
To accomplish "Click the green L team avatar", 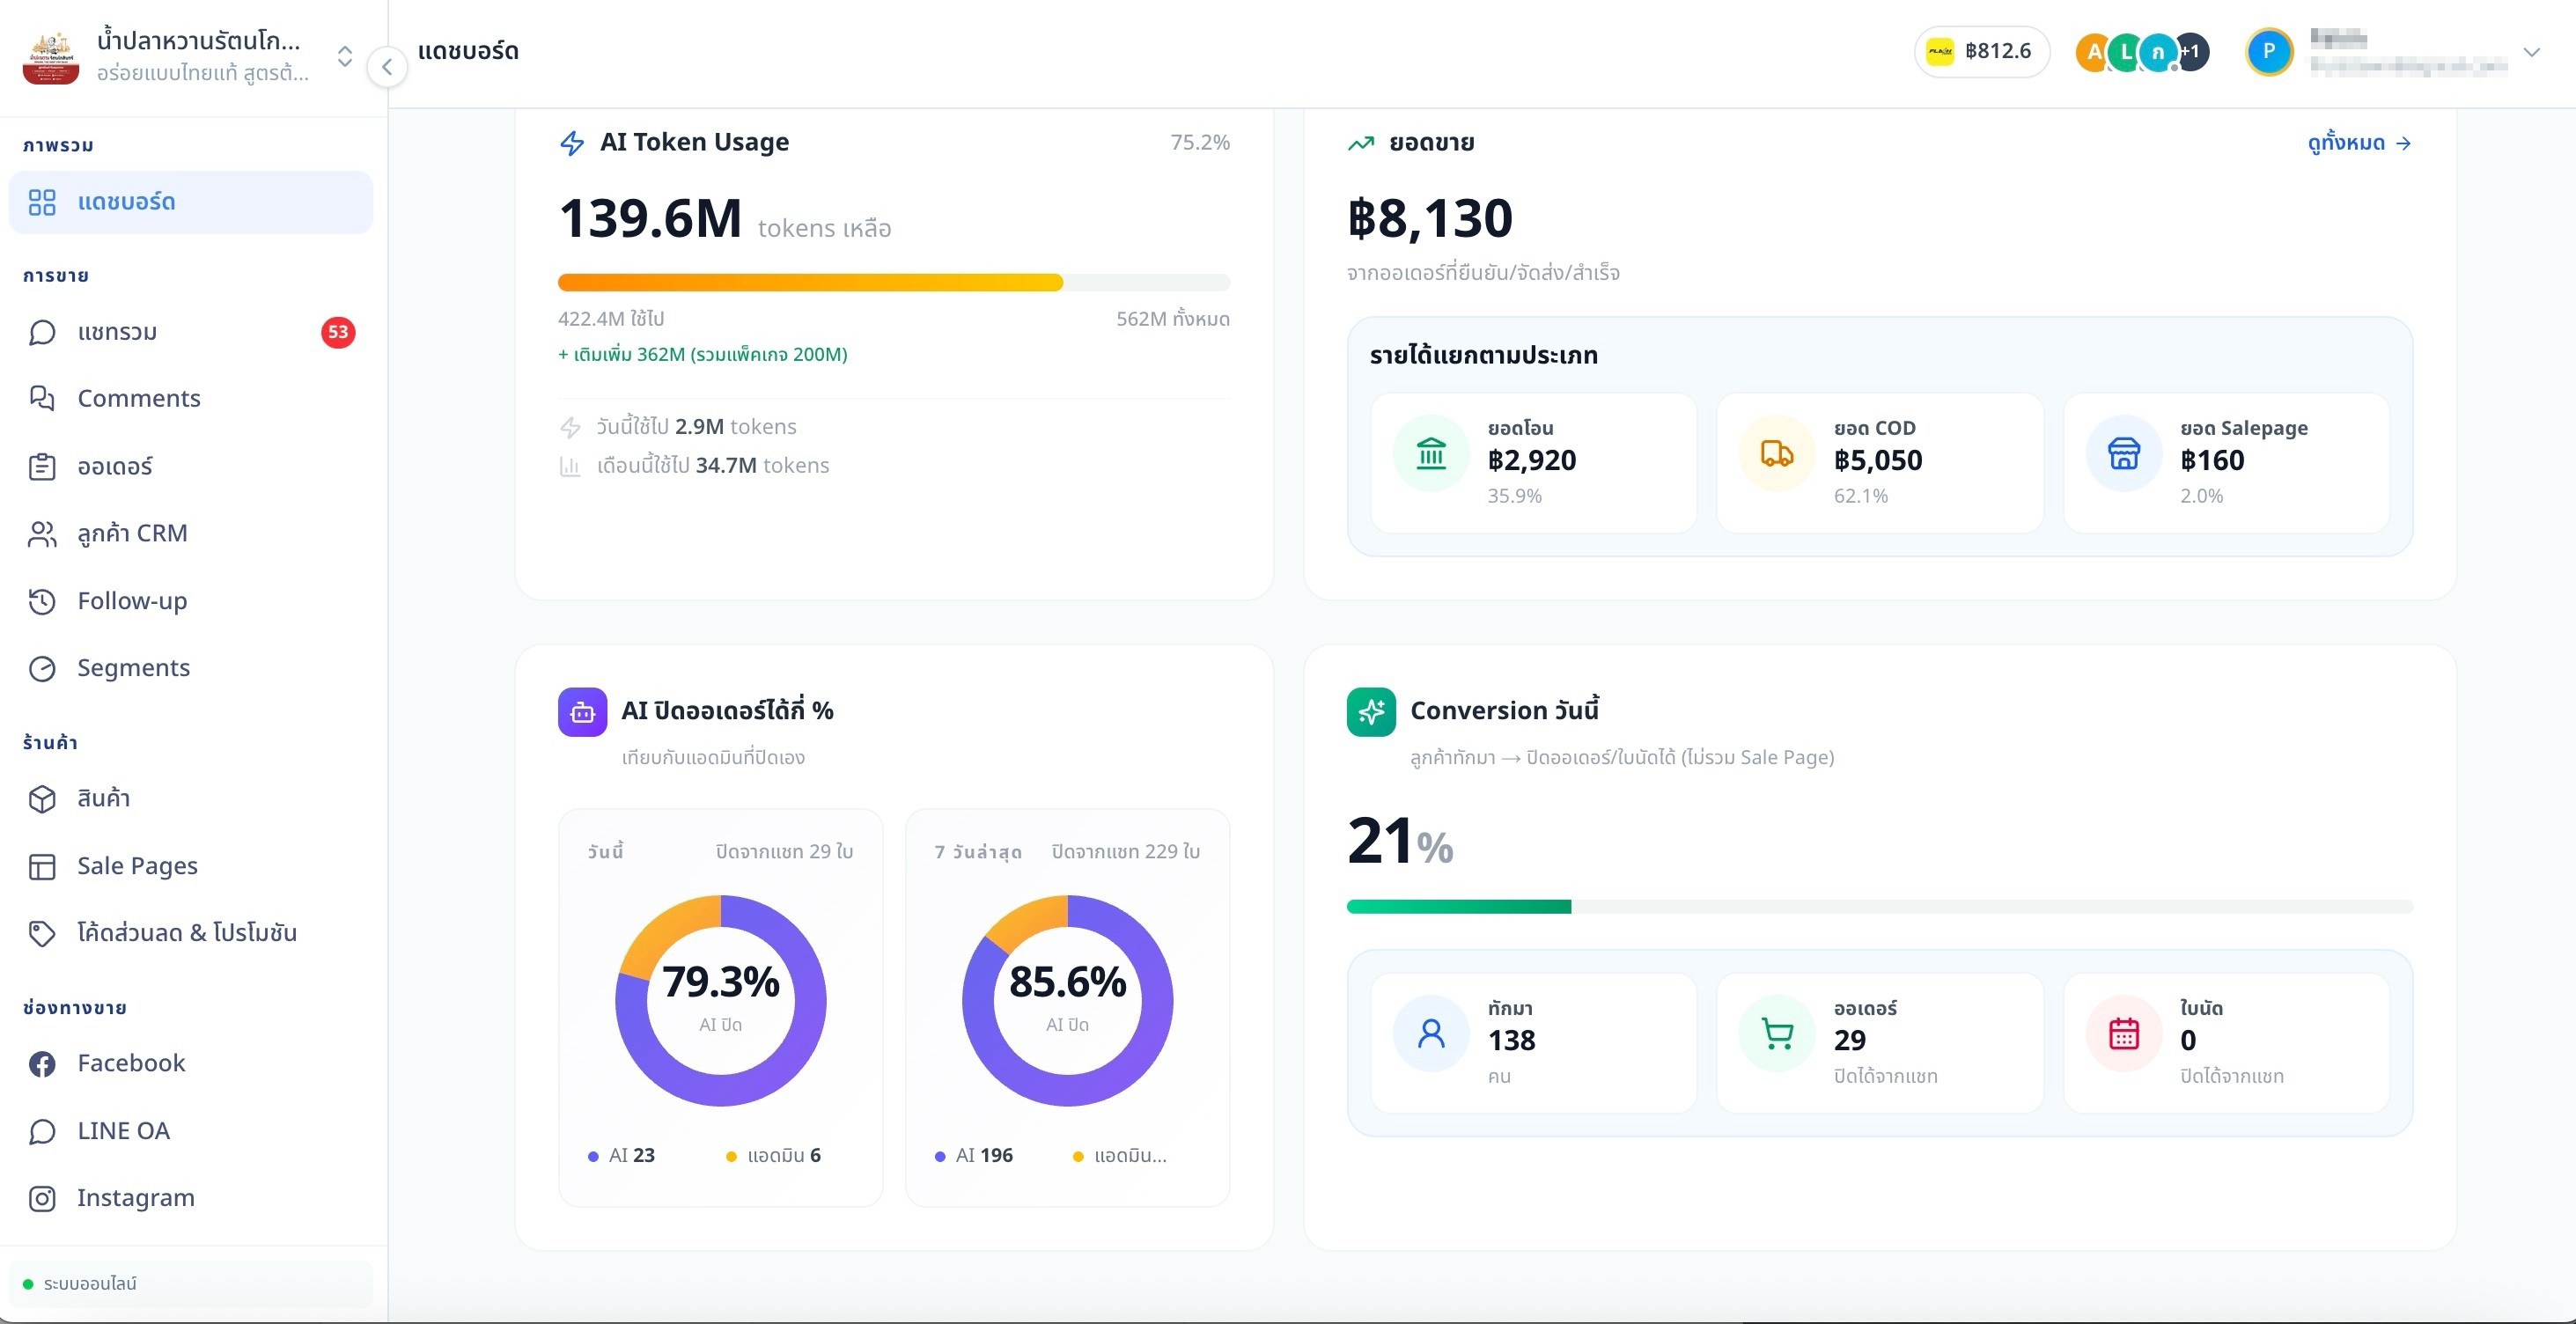I will 2126,52.
